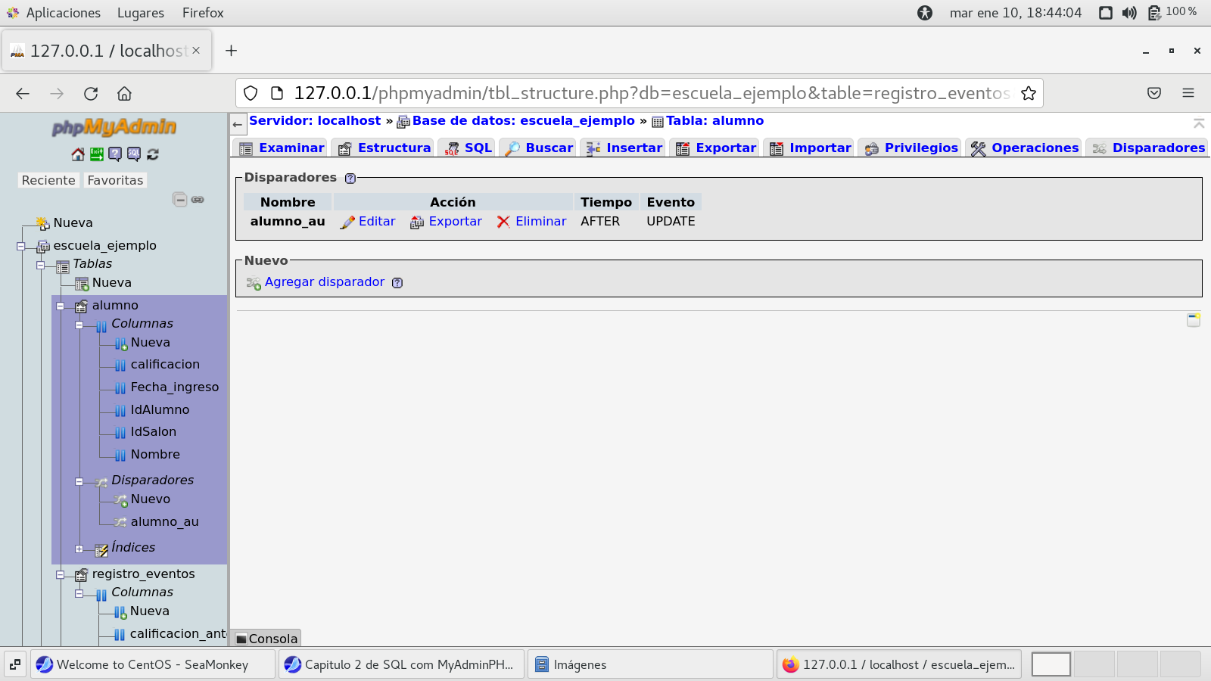1211x681 pixels.
Task: Click the Firefox reload button
Action: point(91,93)
